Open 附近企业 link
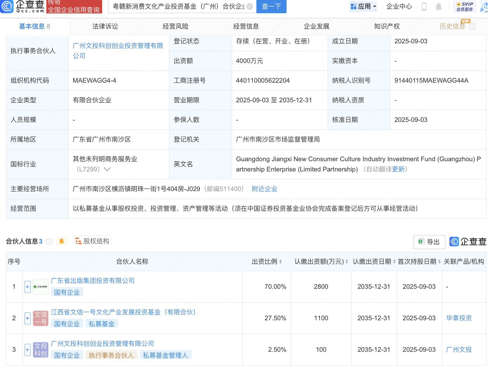488x366 pixels. point(264,189)
